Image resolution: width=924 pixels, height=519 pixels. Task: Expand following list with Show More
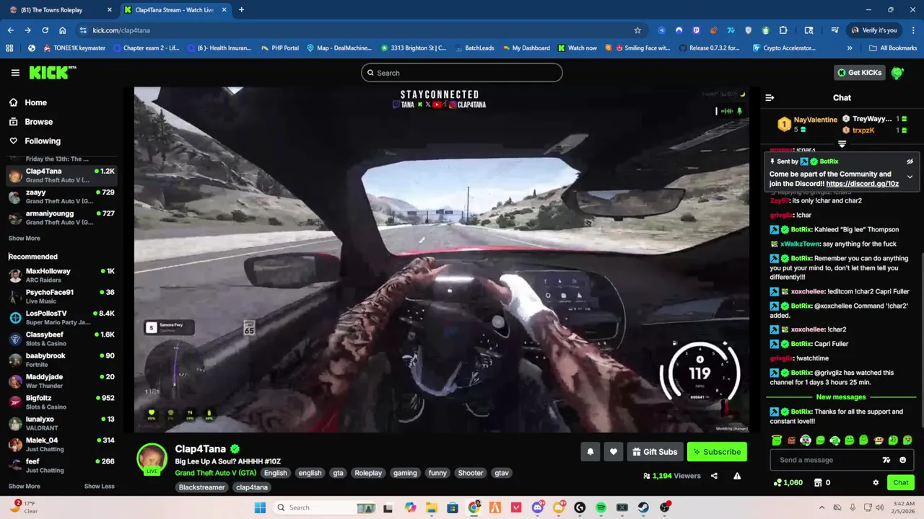[25, 238]
